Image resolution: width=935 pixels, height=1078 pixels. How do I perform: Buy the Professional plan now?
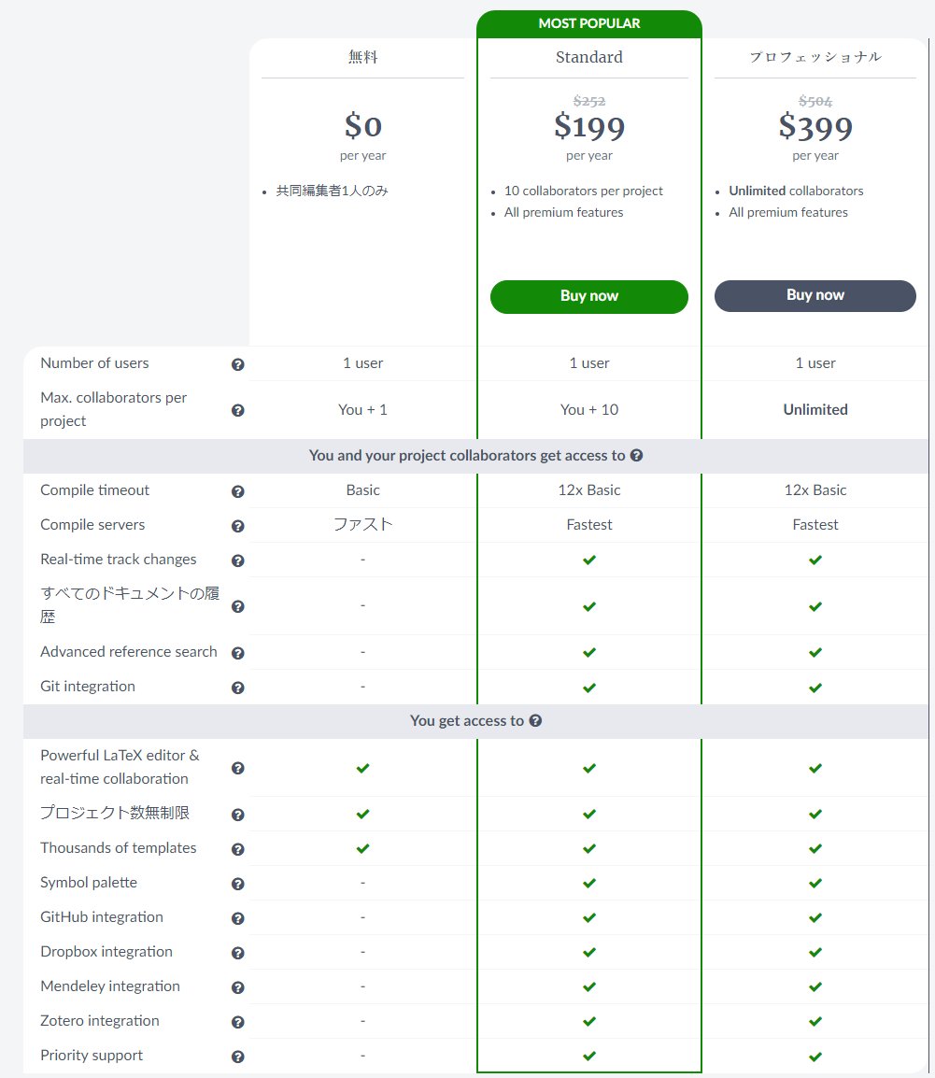pyautogui.click(x=815, y=295)
